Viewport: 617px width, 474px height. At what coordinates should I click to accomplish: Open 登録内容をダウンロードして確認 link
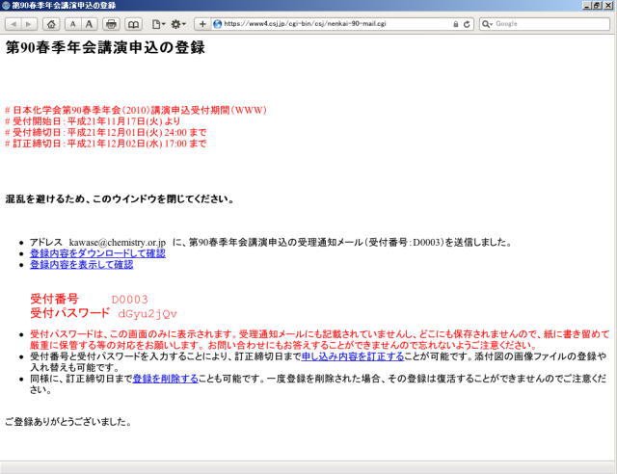96,253
